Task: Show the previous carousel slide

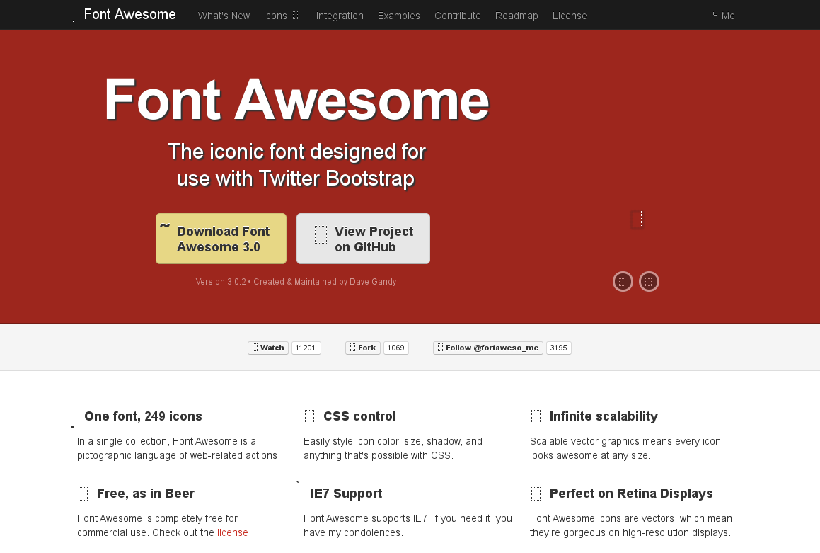Action: [x=623, y=282]
